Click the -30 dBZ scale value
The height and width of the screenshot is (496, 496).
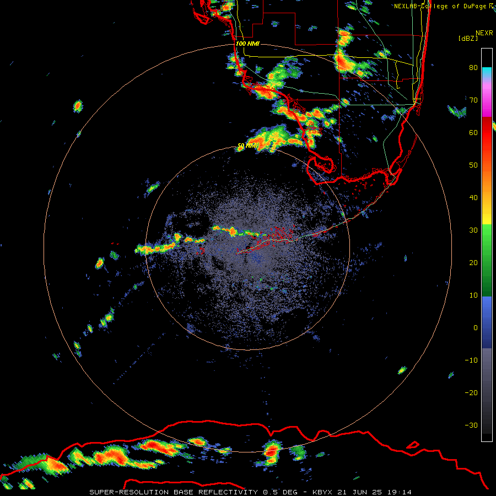(x=471, y=425)
